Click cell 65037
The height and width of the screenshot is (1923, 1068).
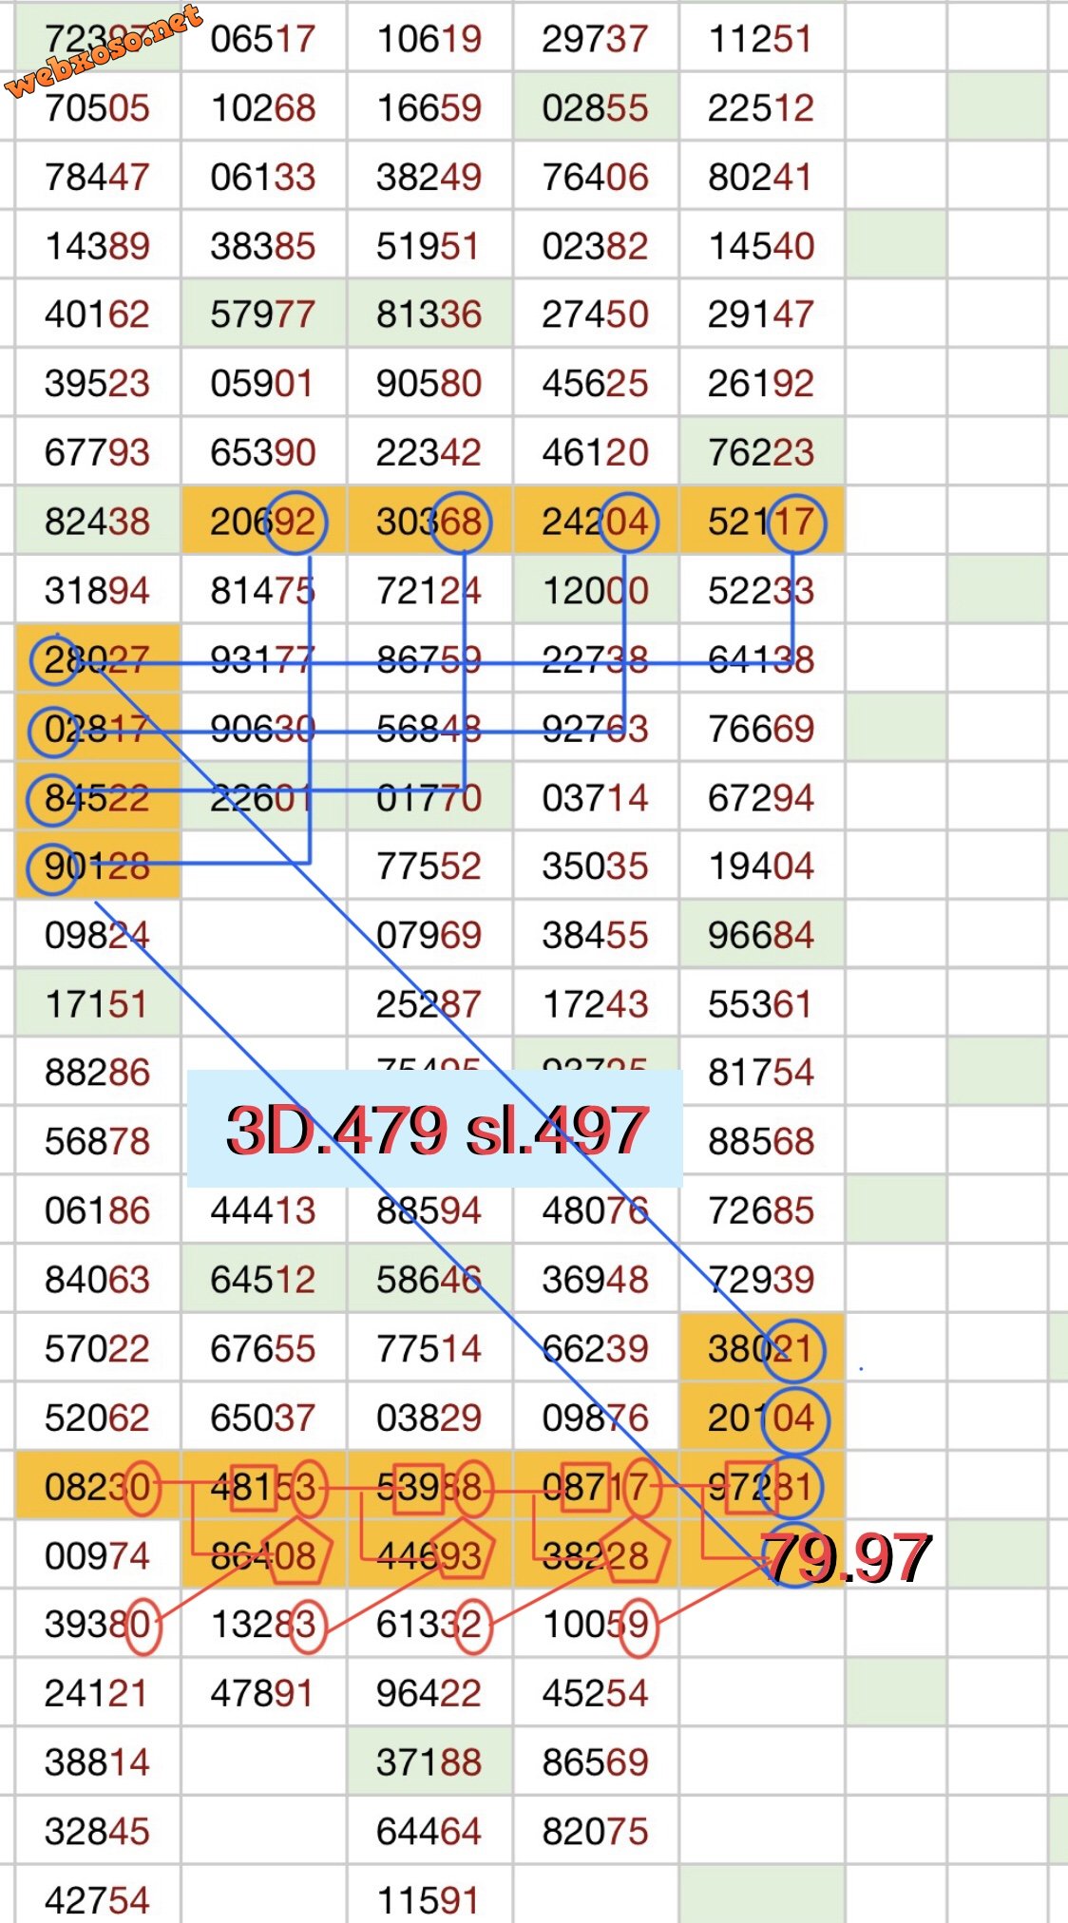pyautogui.click(x=263, y=1418)
